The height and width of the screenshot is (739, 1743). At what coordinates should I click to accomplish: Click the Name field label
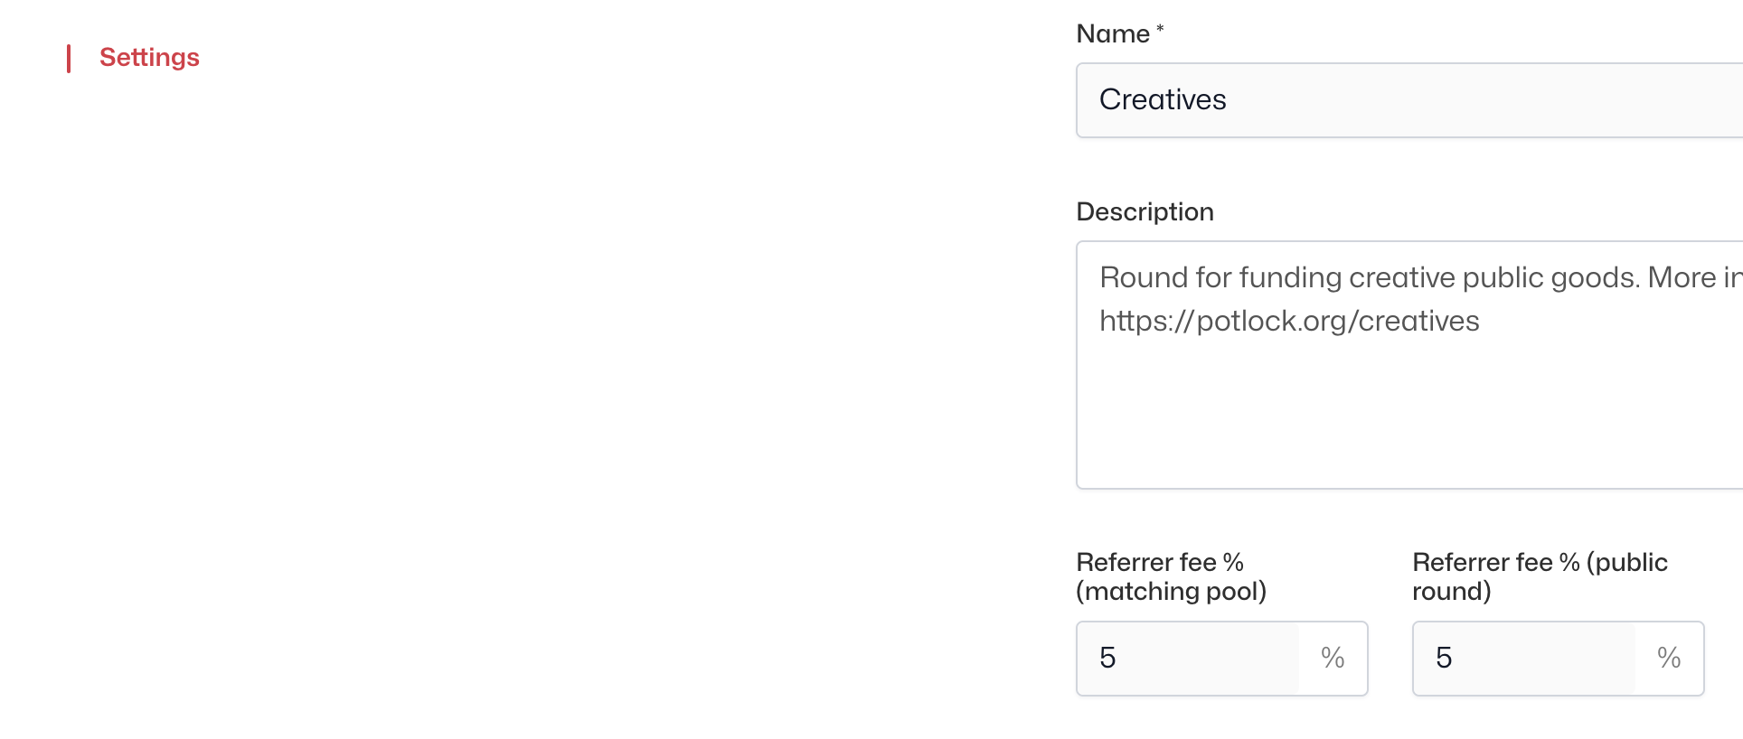[1113, 34]
